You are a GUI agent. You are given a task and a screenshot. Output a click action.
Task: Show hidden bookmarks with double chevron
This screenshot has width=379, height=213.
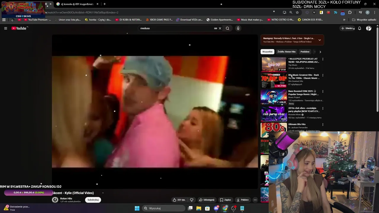point(344,20)
